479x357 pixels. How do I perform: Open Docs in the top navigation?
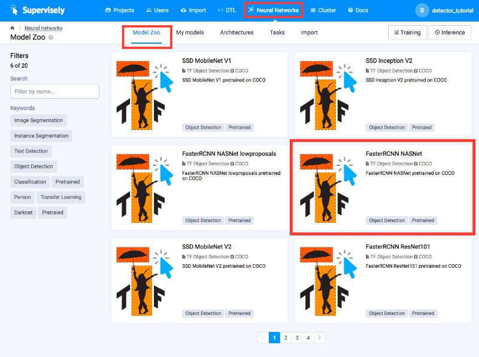(358, 10)
